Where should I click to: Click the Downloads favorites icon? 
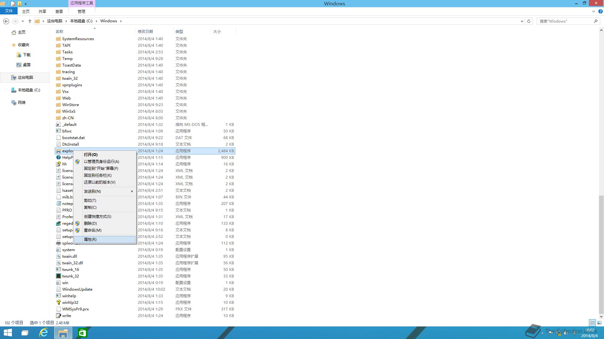19,55
